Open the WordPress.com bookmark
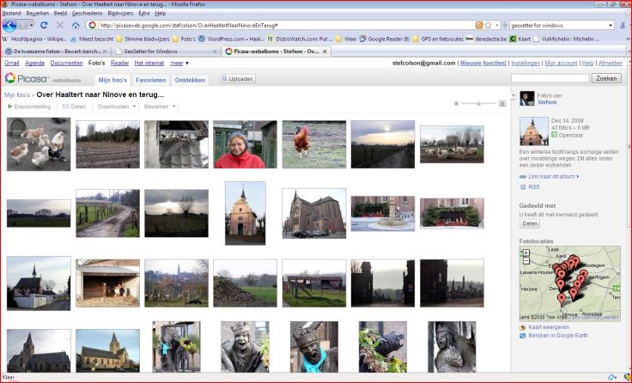The height and width of the screenshot is (383, 632). coord(231,40)
